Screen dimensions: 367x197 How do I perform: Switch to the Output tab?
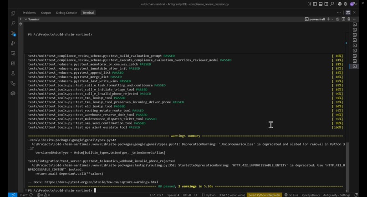click(x=46, y=13)
